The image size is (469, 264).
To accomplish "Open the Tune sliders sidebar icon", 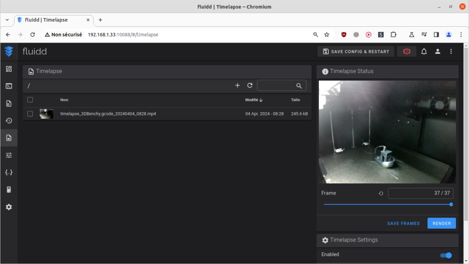I will tap(8, 155).
